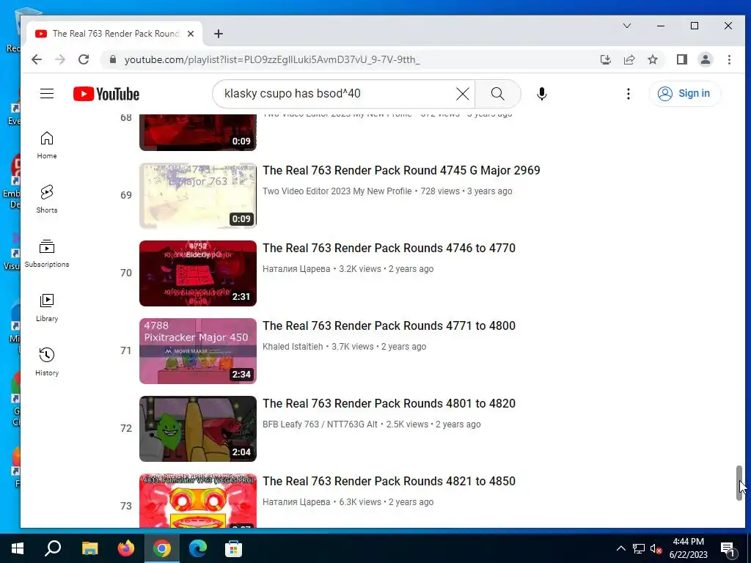Play thumbnail of video number 69
The image size is (751, 563).
coord(198,195)
